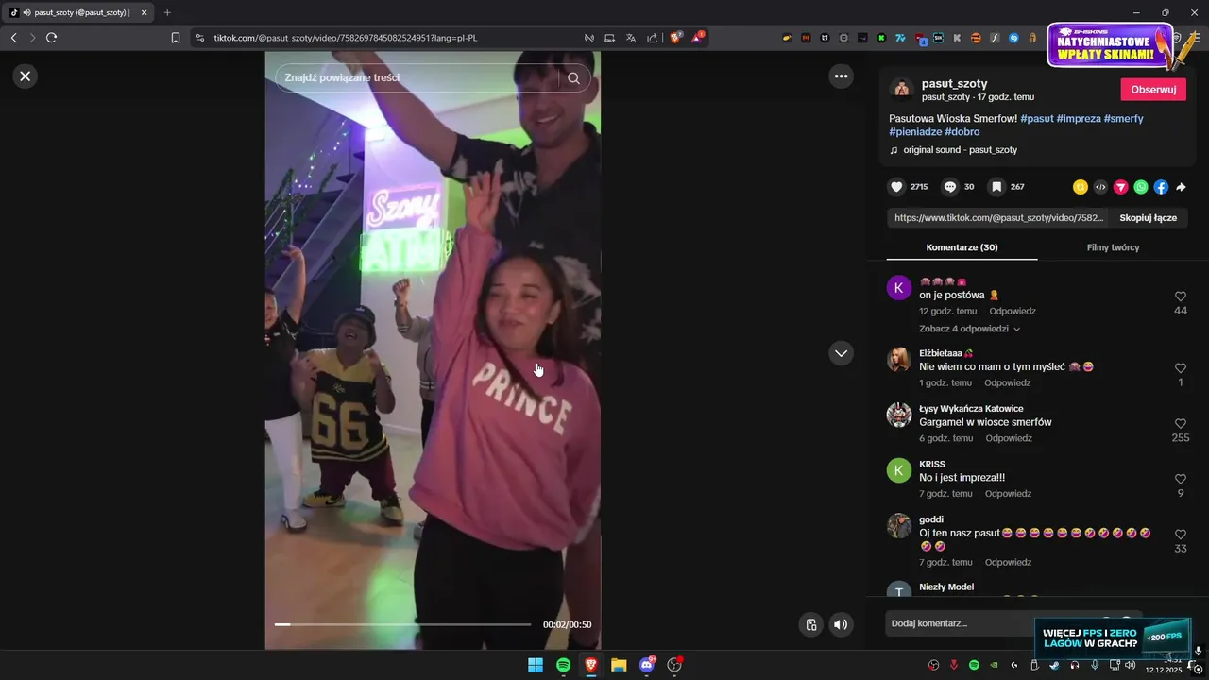
Task: Like the 'on je postówa' comment
Action: pyautogui.click(x=1181, y=297)
